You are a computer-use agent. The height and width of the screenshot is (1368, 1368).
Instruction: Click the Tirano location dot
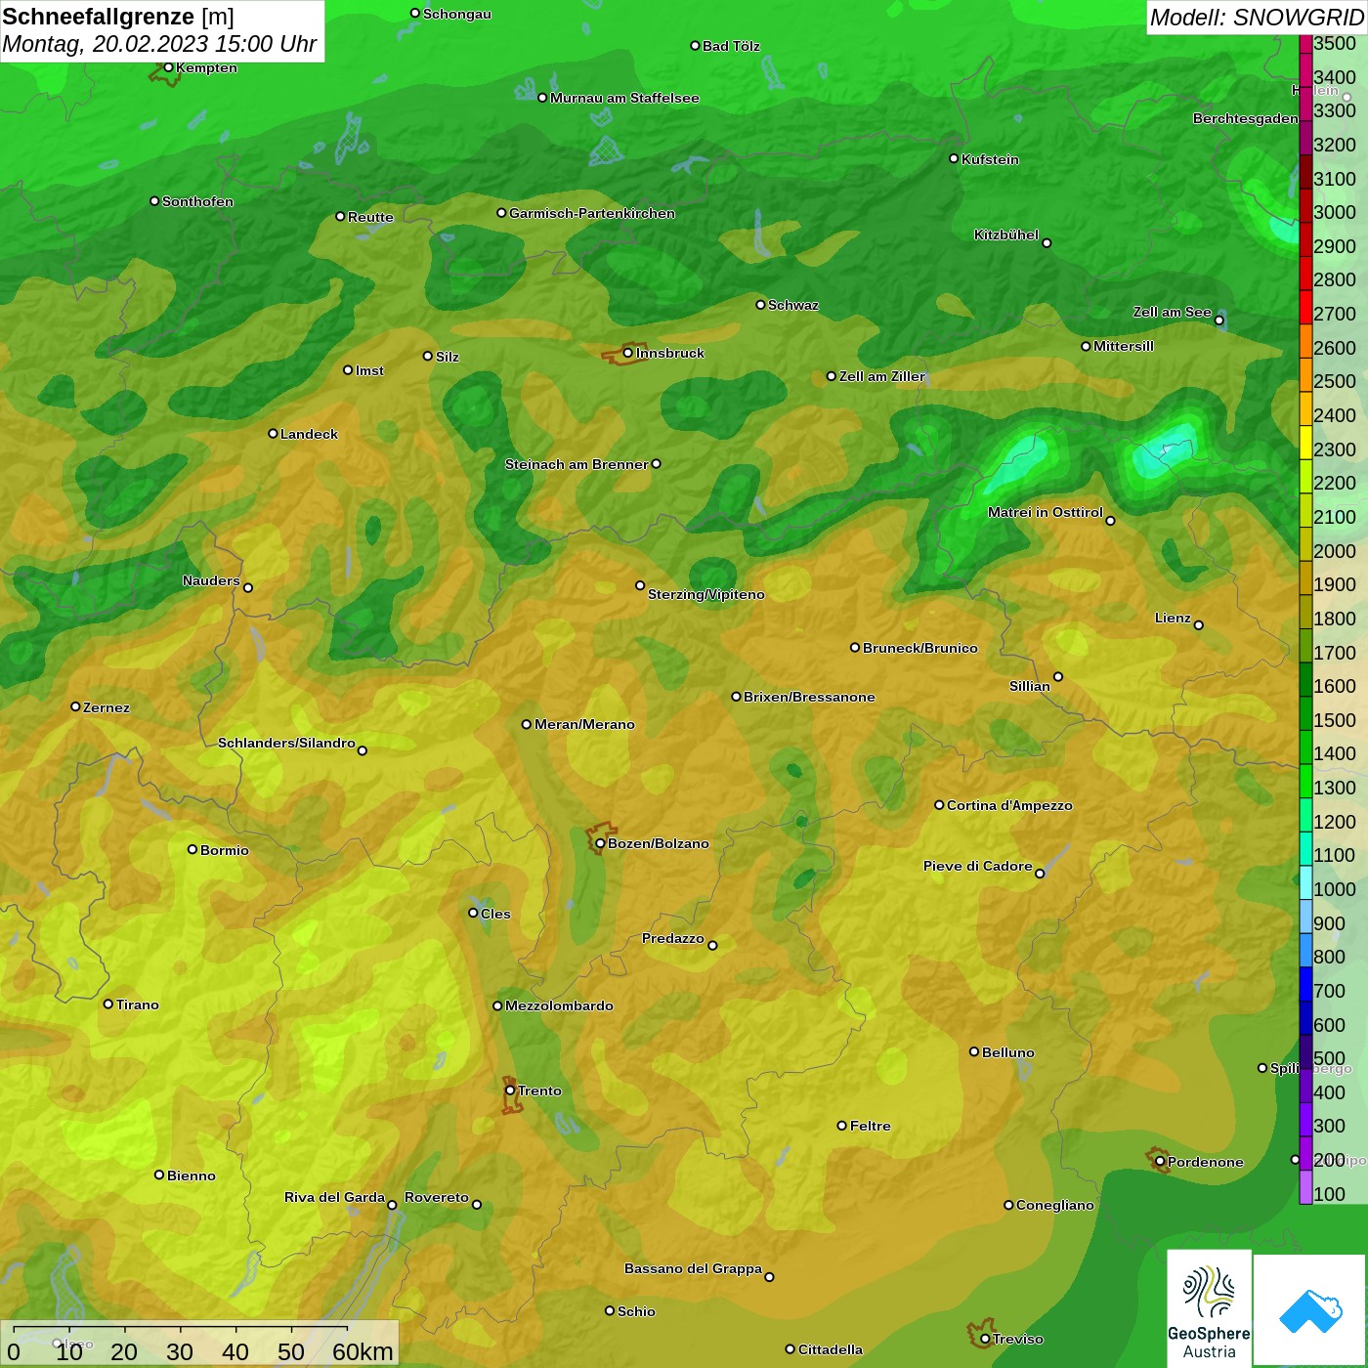(108, 1004)
